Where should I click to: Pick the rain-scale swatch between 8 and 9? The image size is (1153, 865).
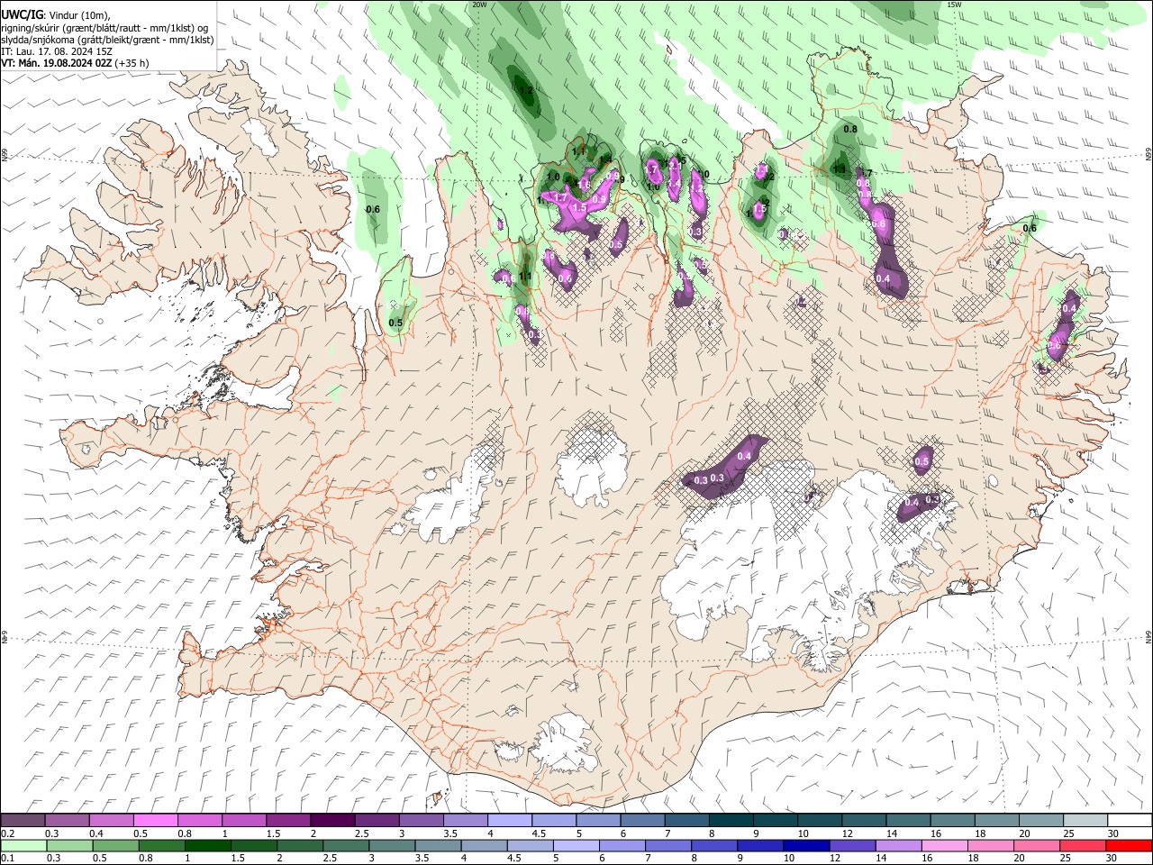click(x=714, y=845)
